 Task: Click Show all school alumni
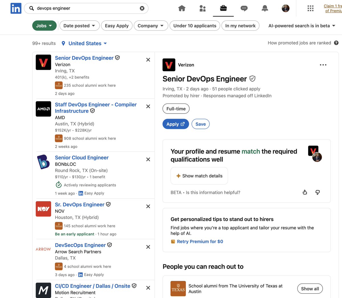[310, 289]
